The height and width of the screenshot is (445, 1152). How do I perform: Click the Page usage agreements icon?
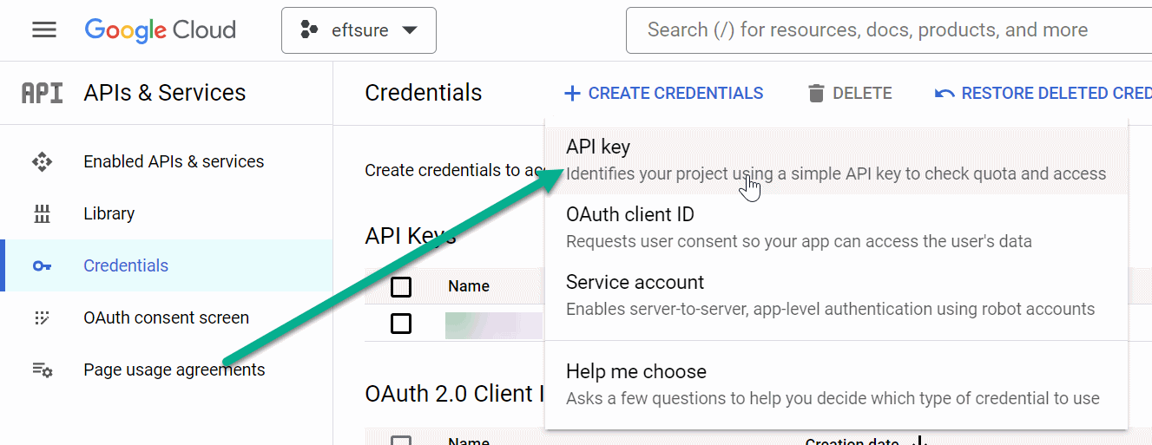(42, 370)
